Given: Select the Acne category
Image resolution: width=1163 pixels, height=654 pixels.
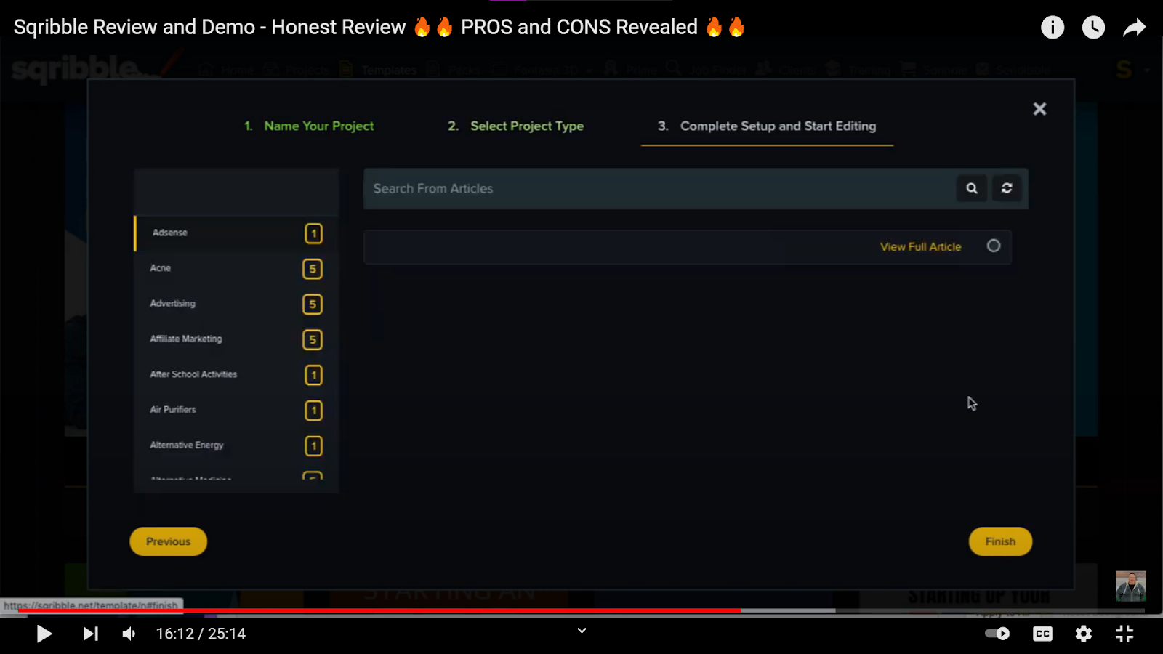Looking at the screenshot, I should 236,268.
